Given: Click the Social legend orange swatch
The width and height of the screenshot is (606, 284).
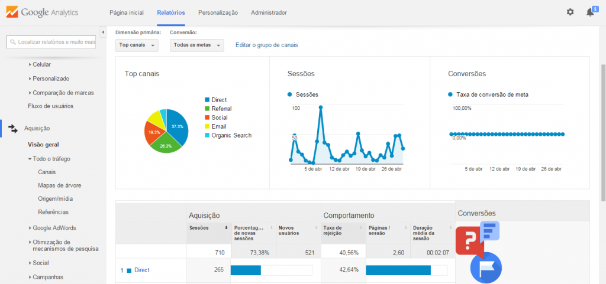Looking at the screenshot, I should coord(207,118).
